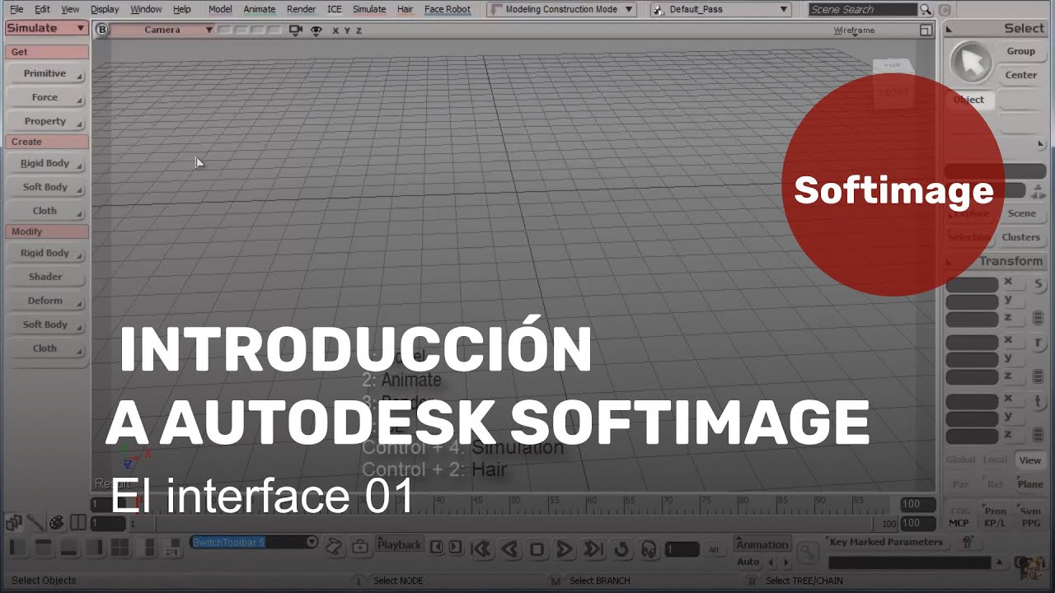Viewport: 1055px width, 593px height.
Task: Click the paint palette icon
Action: 56,522
